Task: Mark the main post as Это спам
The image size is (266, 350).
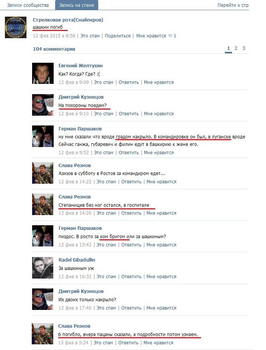Action: pyautogui.click(x=90, y=36)
